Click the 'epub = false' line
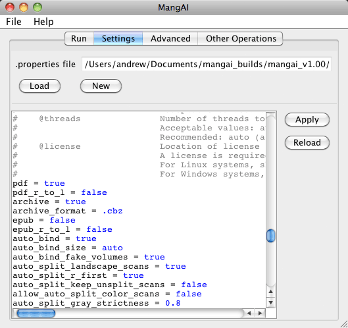This screenshot has height=328, width=348. 44,220
